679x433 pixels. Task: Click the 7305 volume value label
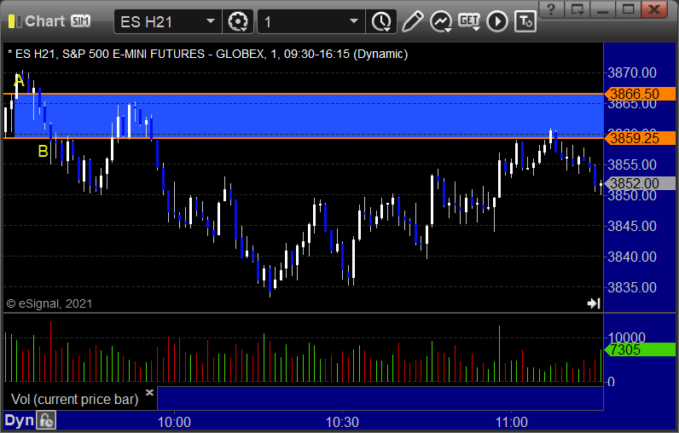pyautogui.click(x=640, y=349)
